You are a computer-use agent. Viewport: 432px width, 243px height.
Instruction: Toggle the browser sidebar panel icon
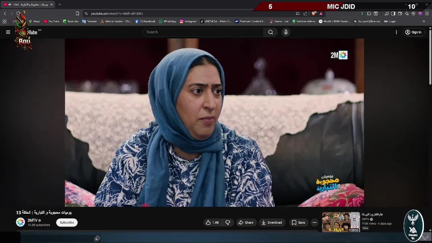pos(393,13)
